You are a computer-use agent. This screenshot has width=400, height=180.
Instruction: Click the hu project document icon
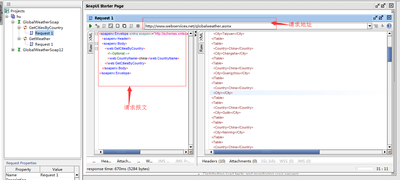[x=13, y=16]
